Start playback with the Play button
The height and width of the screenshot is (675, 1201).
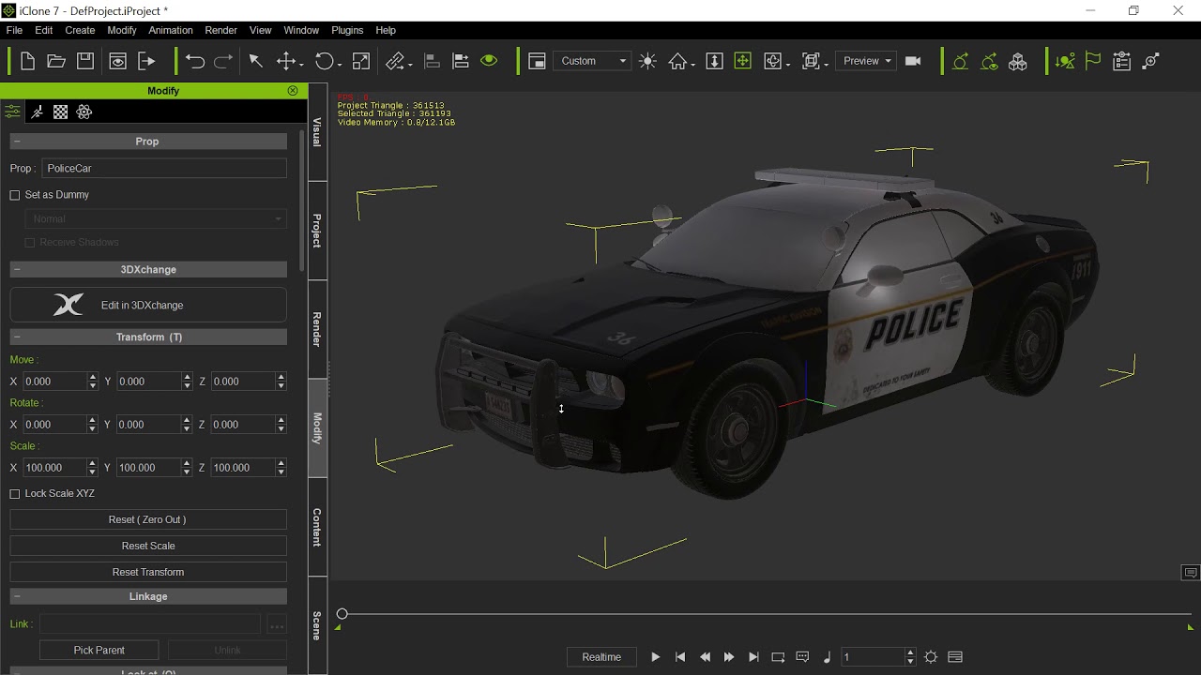[655, 657]
